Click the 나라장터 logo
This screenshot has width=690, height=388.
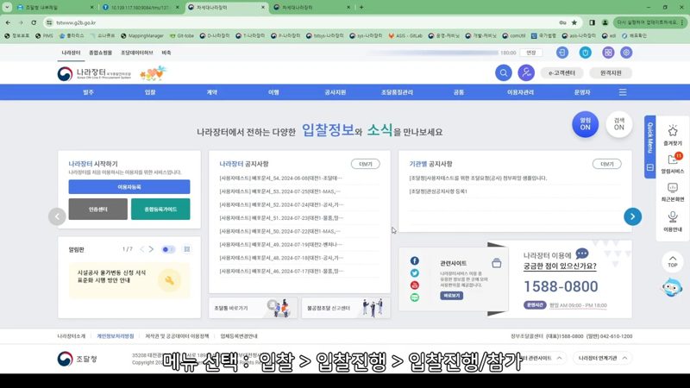click(94, 73)
